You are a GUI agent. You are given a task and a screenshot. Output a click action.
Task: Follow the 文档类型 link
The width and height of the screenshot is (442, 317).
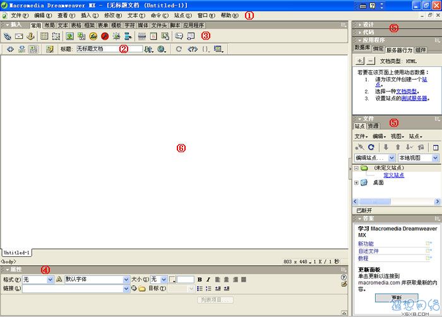[x=407, y=92]
